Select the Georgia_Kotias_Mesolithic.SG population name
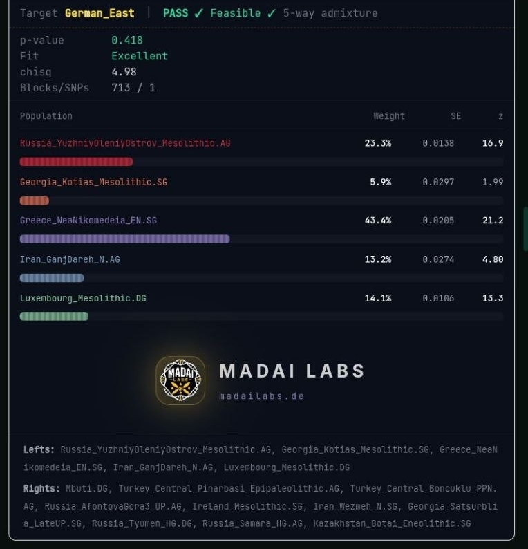 click(93, 182)
